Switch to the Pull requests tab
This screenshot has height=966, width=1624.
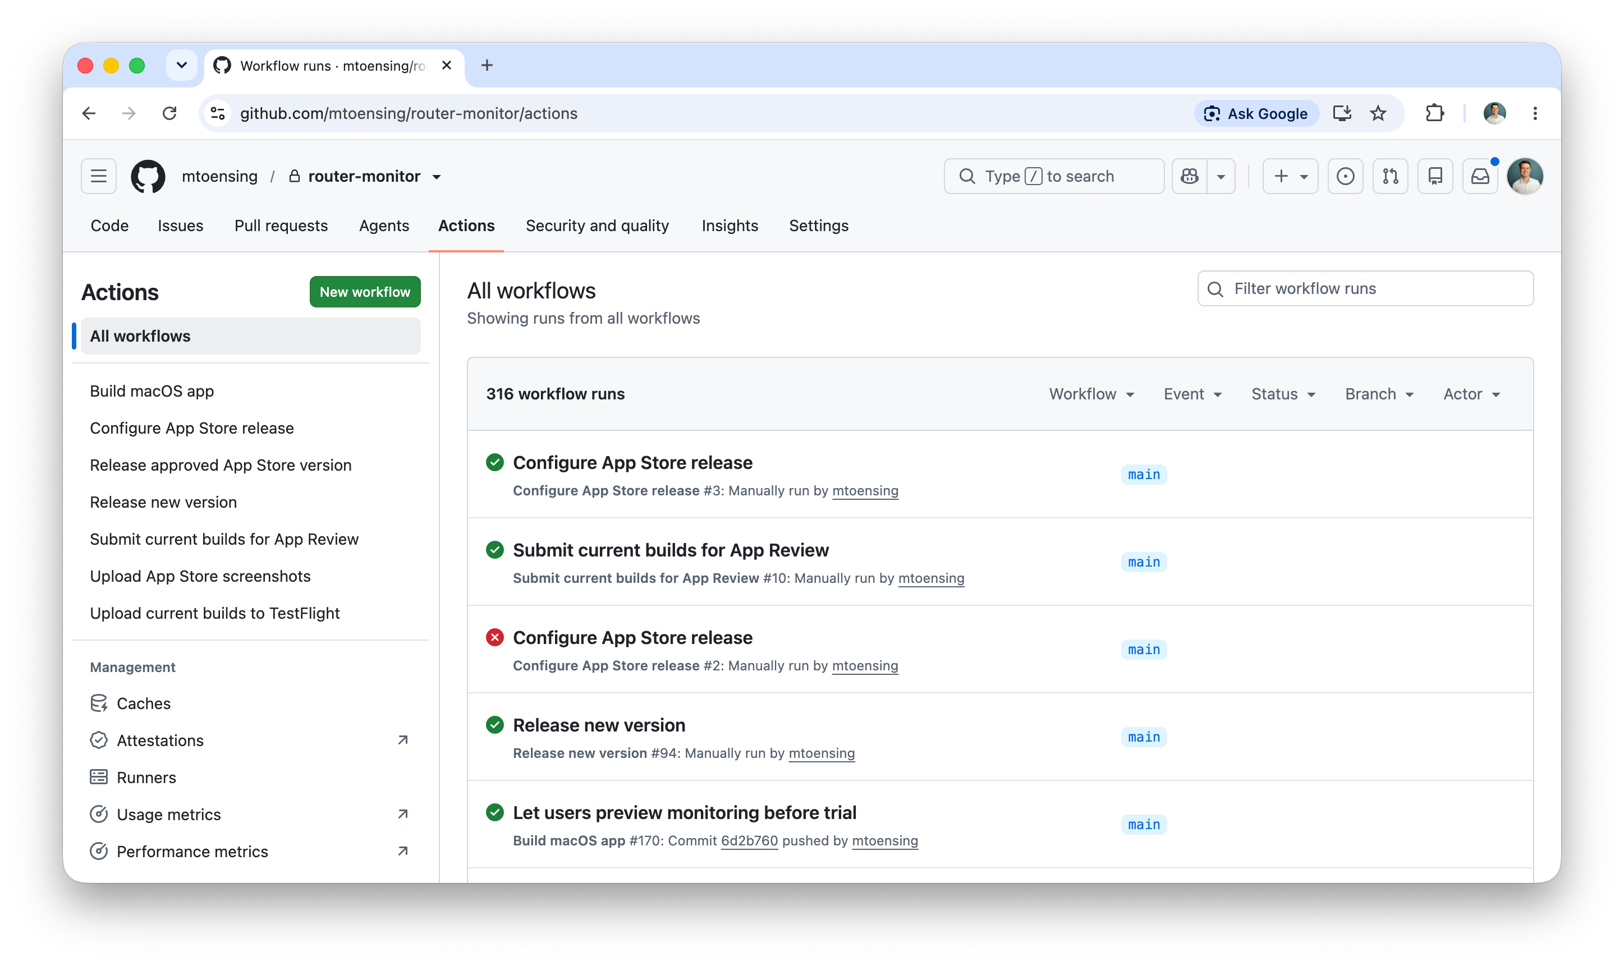point(281,226)
